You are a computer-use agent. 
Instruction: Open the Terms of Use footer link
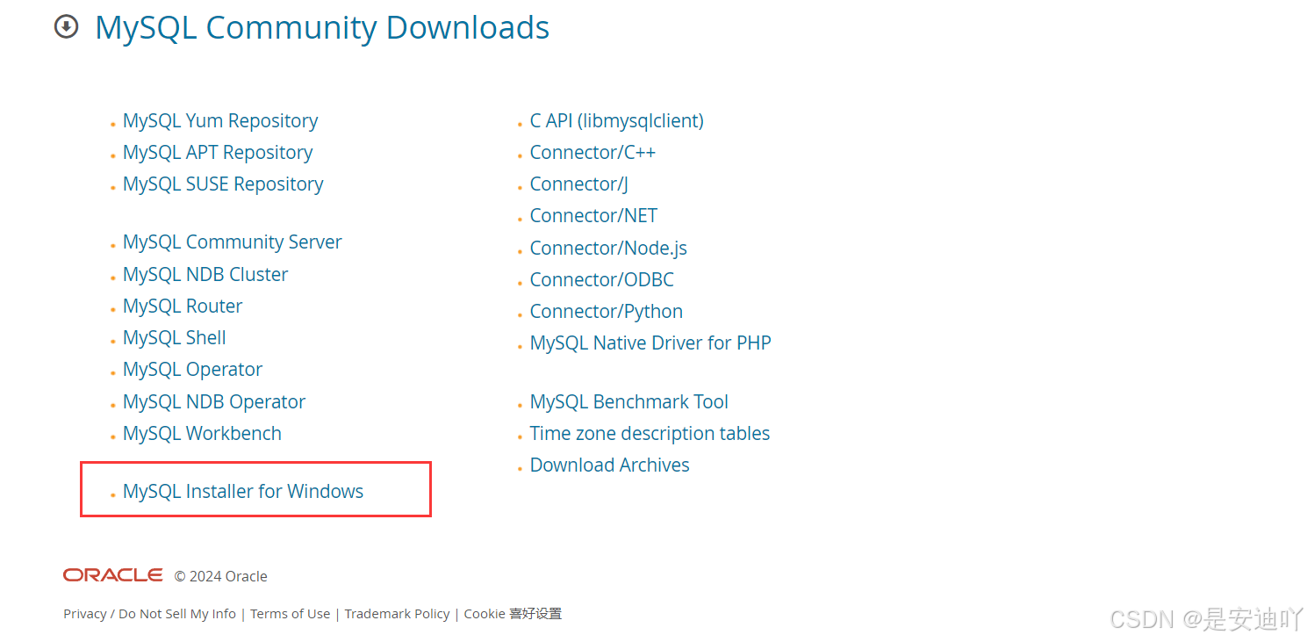[291, 614]
